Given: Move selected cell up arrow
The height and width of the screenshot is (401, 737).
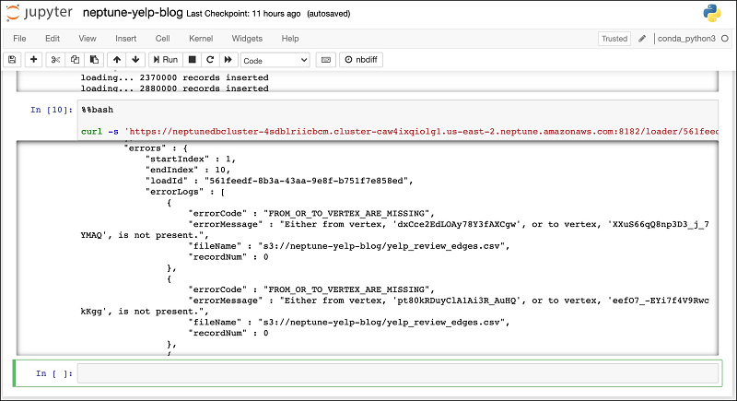Looking at the screenshot, I should pyautogui.click(x=117, y=60).
